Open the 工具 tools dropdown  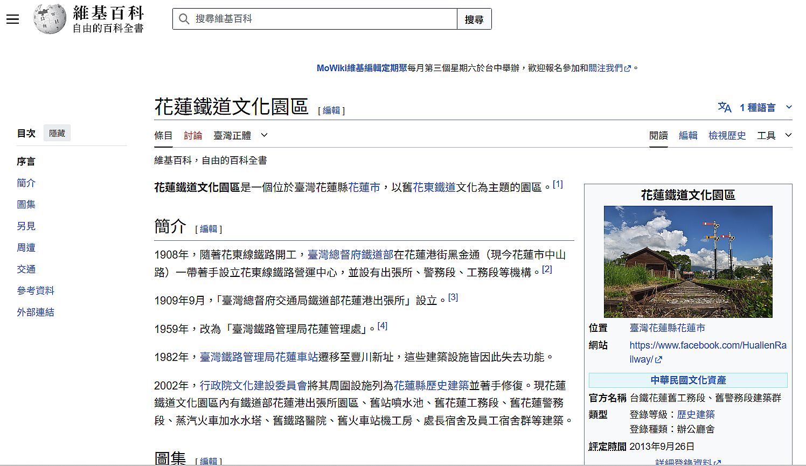click(x=774, y=135)
